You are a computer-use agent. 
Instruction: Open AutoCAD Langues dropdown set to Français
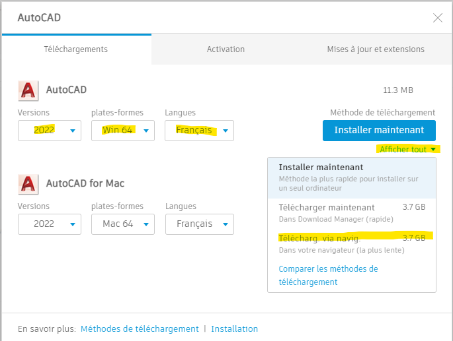[199, 131]
